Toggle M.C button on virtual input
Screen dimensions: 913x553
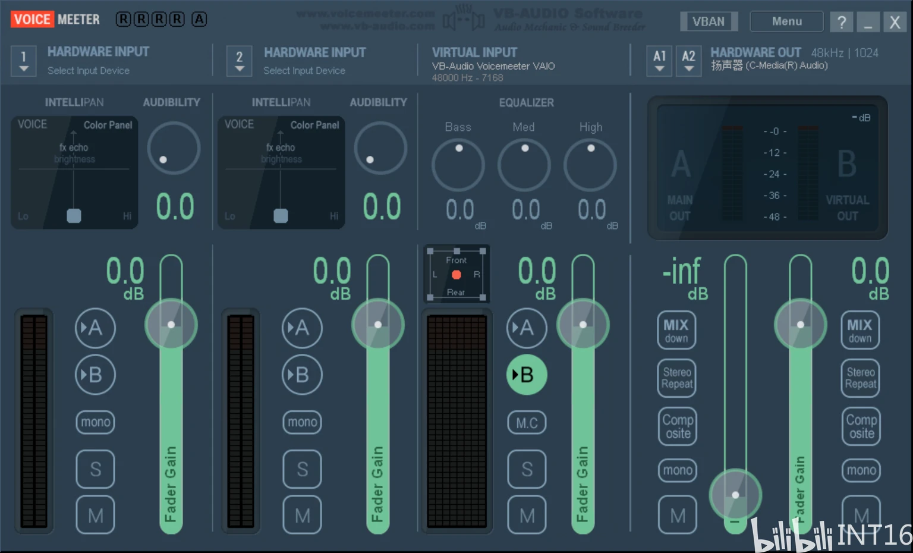[x=527, y=423]
